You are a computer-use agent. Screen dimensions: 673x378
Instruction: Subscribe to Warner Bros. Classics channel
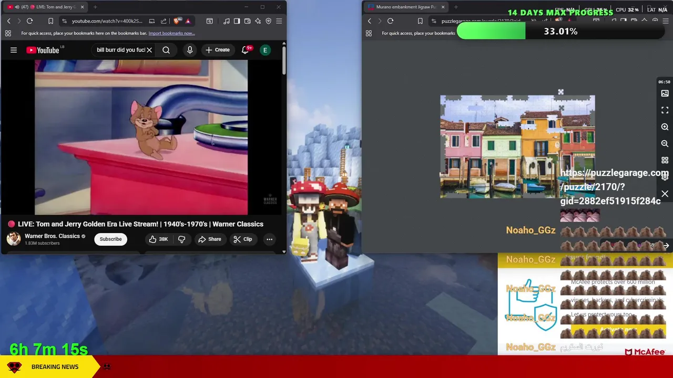110,239
